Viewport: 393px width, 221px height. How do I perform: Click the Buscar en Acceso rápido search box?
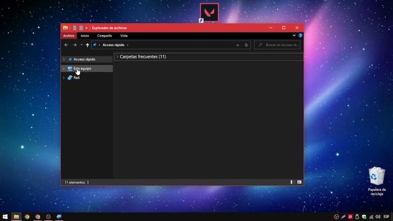[277, 45]
